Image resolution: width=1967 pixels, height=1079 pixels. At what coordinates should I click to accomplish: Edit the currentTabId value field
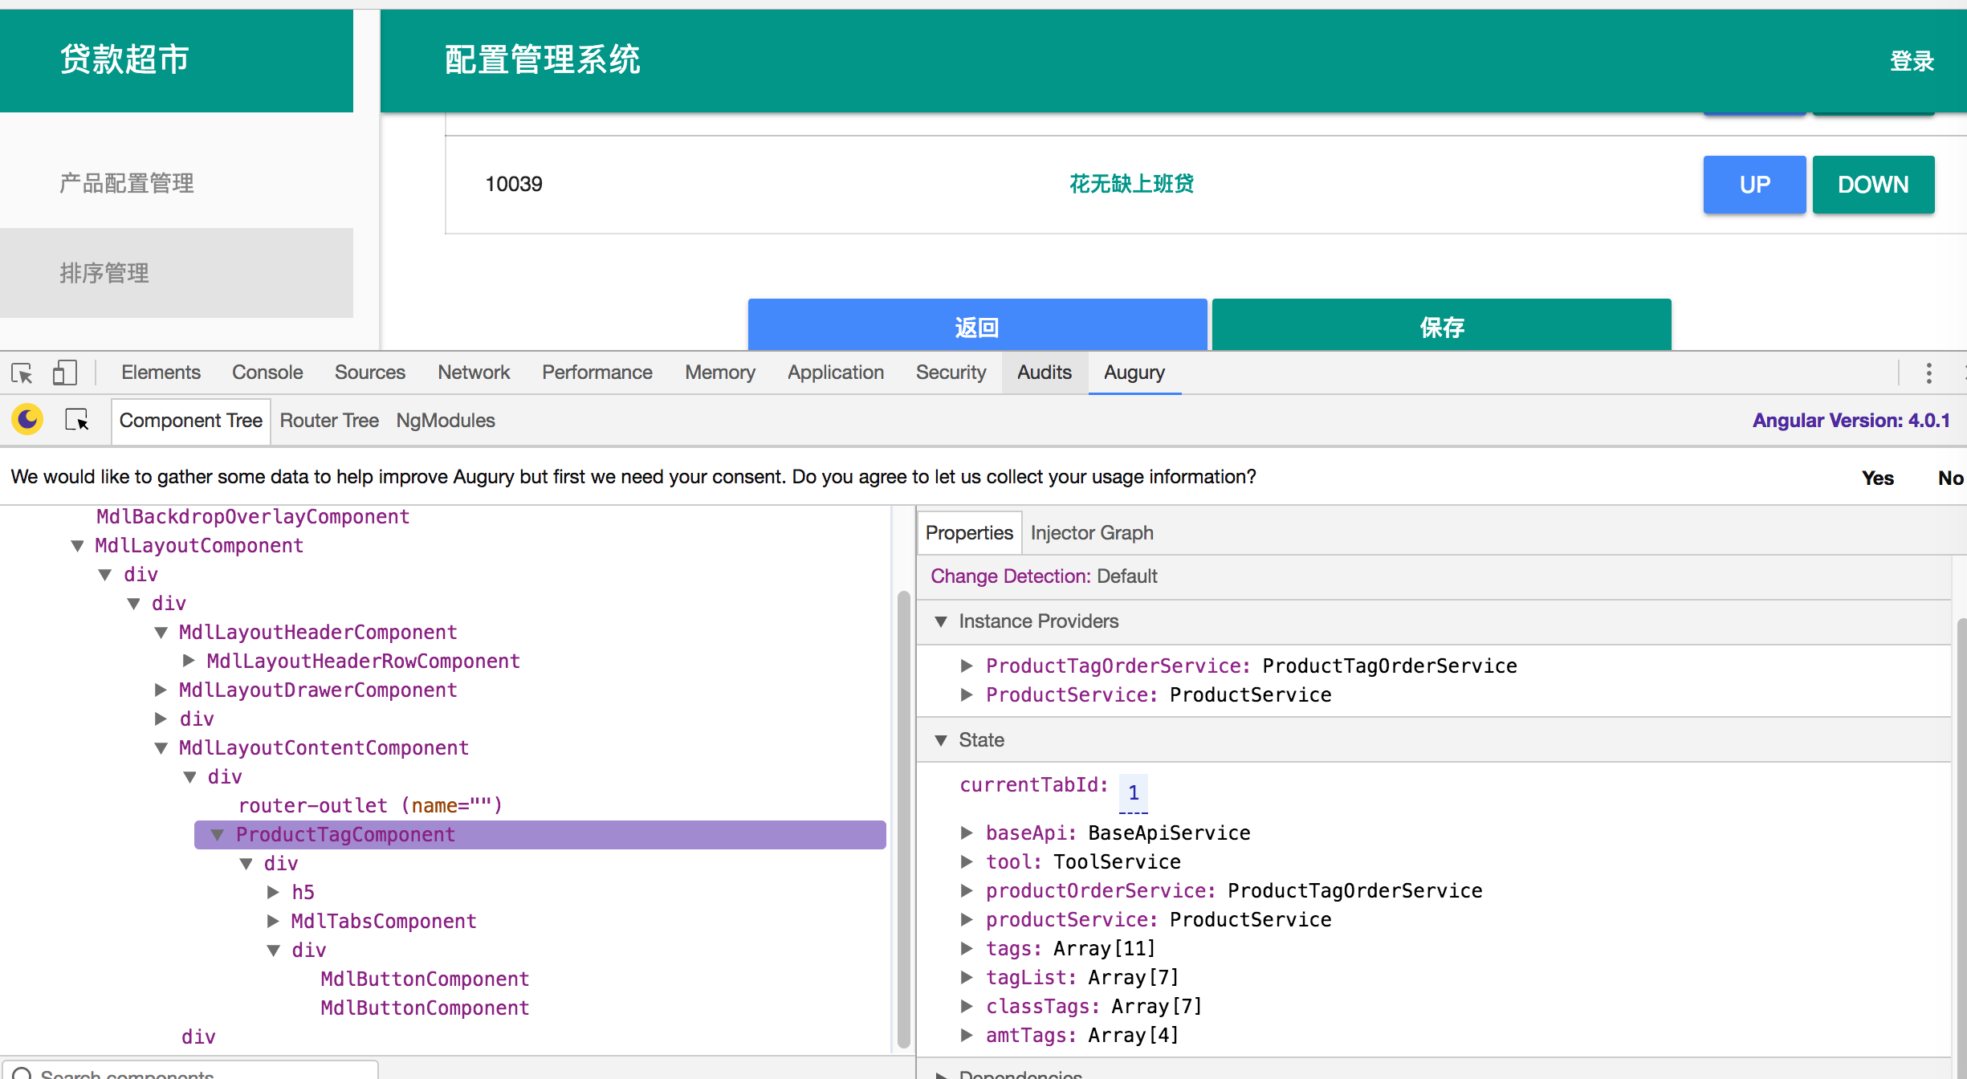click(1133, 793)
